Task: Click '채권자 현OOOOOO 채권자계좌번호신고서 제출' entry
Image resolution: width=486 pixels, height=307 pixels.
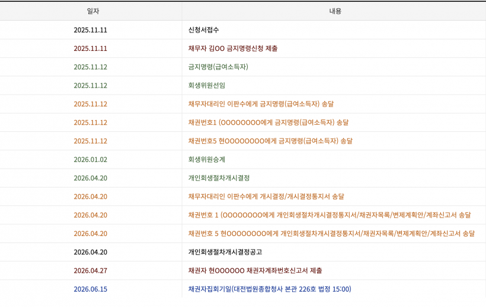Action: [255, 270]
